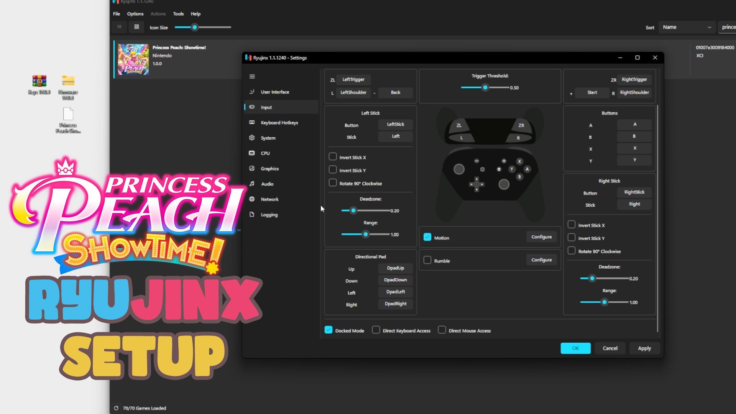The width and height of the screenshot is (736, 414).
Task: Toggle Left Stick Rotate 90° Clockwise
Action: coord(333,183)
